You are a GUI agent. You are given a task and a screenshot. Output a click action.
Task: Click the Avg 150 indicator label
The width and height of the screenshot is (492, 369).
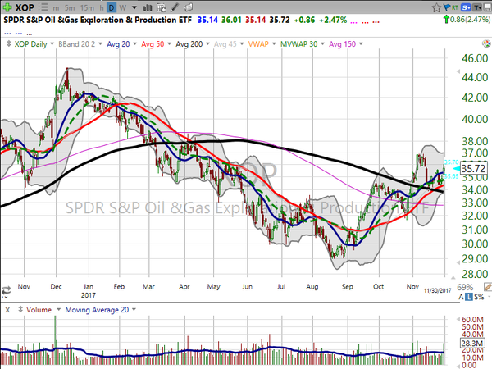pyautogui.click(x=342, y=44)
